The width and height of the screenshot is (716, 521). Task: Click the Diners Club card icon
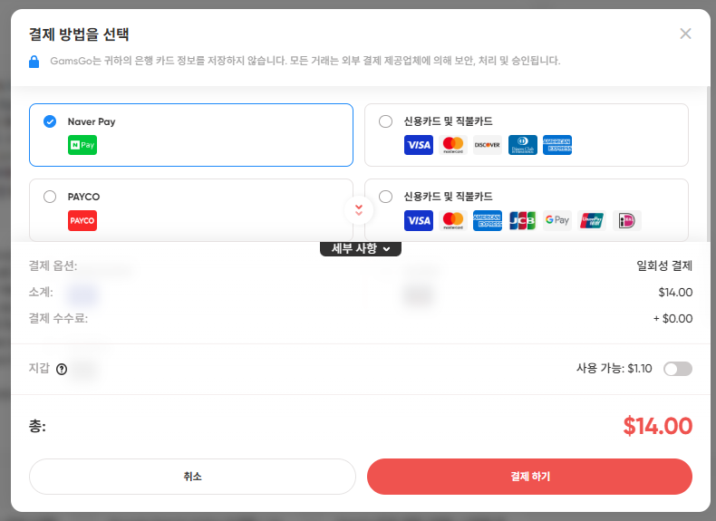[x=522, y=145]
